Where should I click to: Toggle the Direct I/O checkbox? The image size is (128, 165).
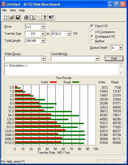point(92,26)
